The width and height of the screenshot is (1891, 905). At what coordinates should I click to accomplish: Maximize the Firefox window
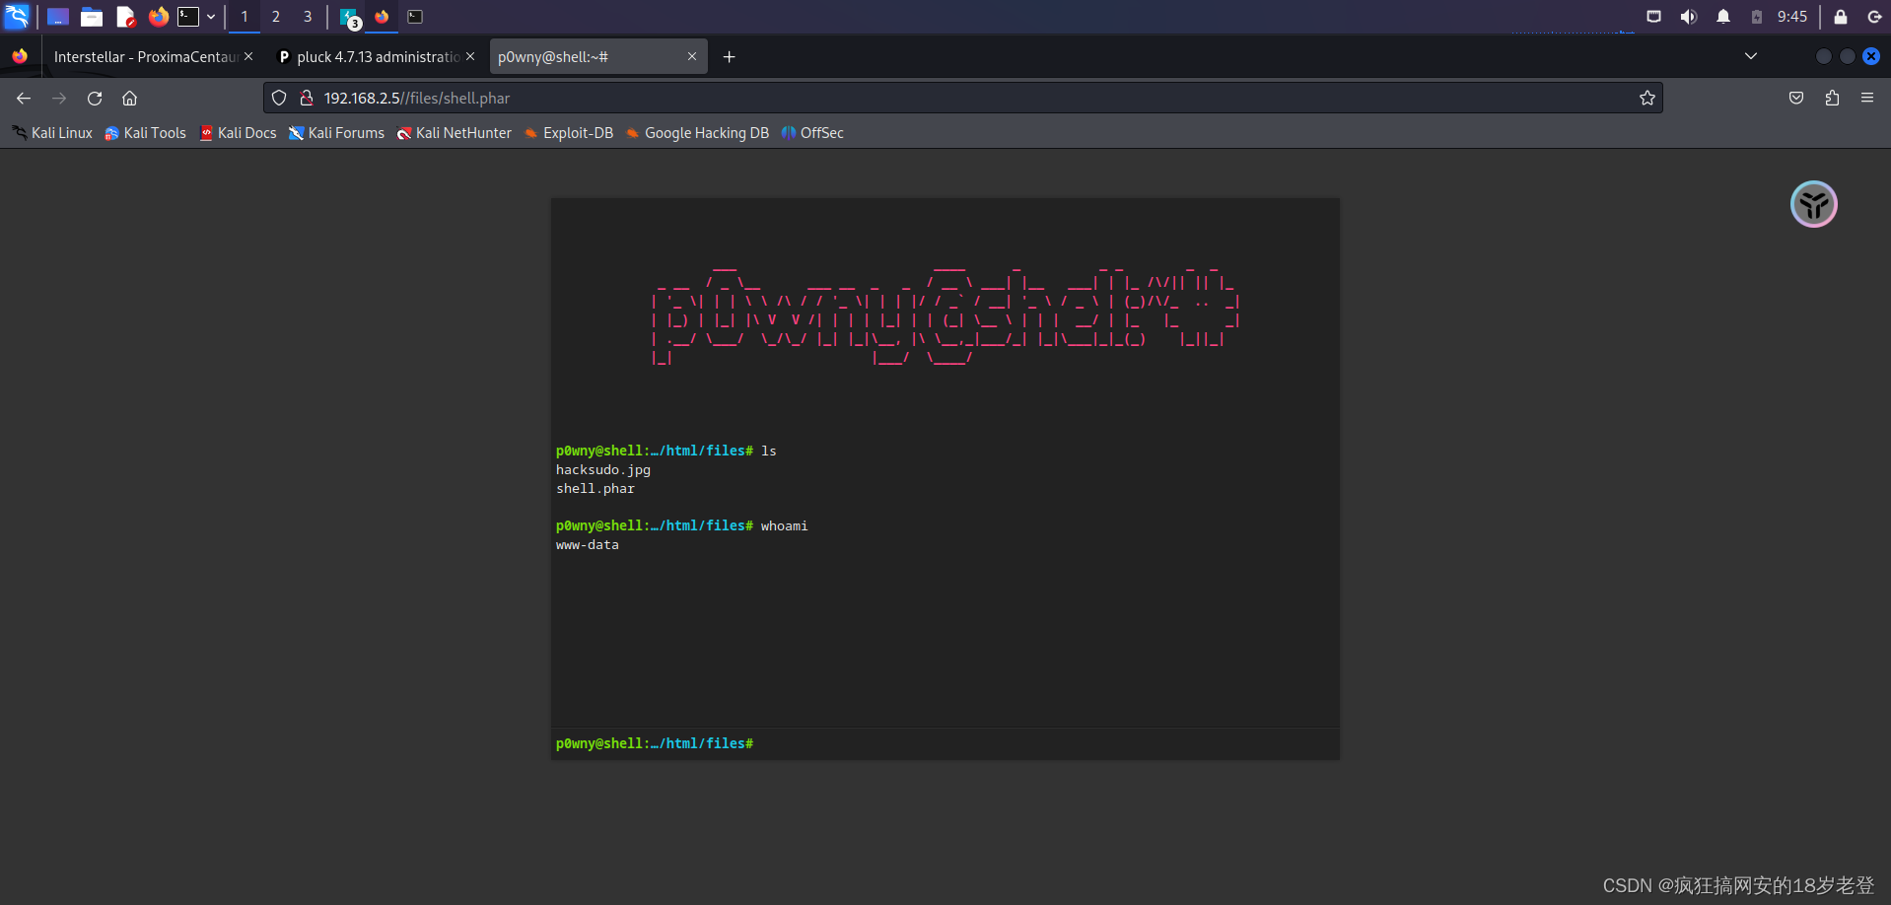click(x=1848, y=56)
